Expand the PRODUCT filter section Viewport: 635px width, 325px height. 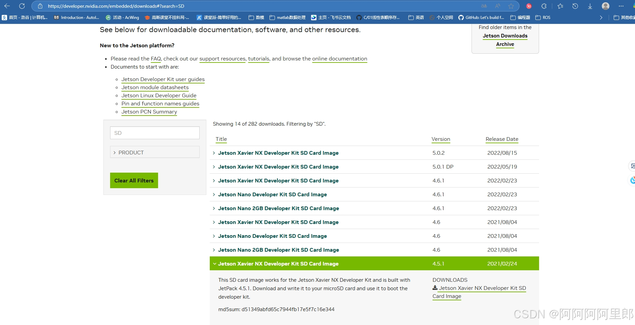tap(155, 152)
